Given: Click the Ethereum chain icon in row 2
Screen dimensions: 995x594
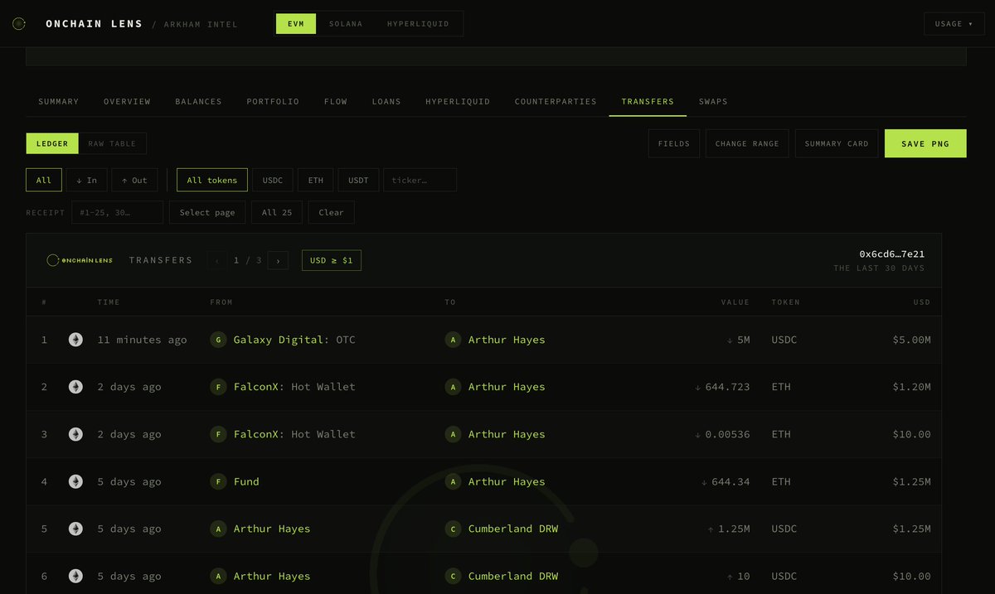Looking at the screenshot, I should click(75, 387).
